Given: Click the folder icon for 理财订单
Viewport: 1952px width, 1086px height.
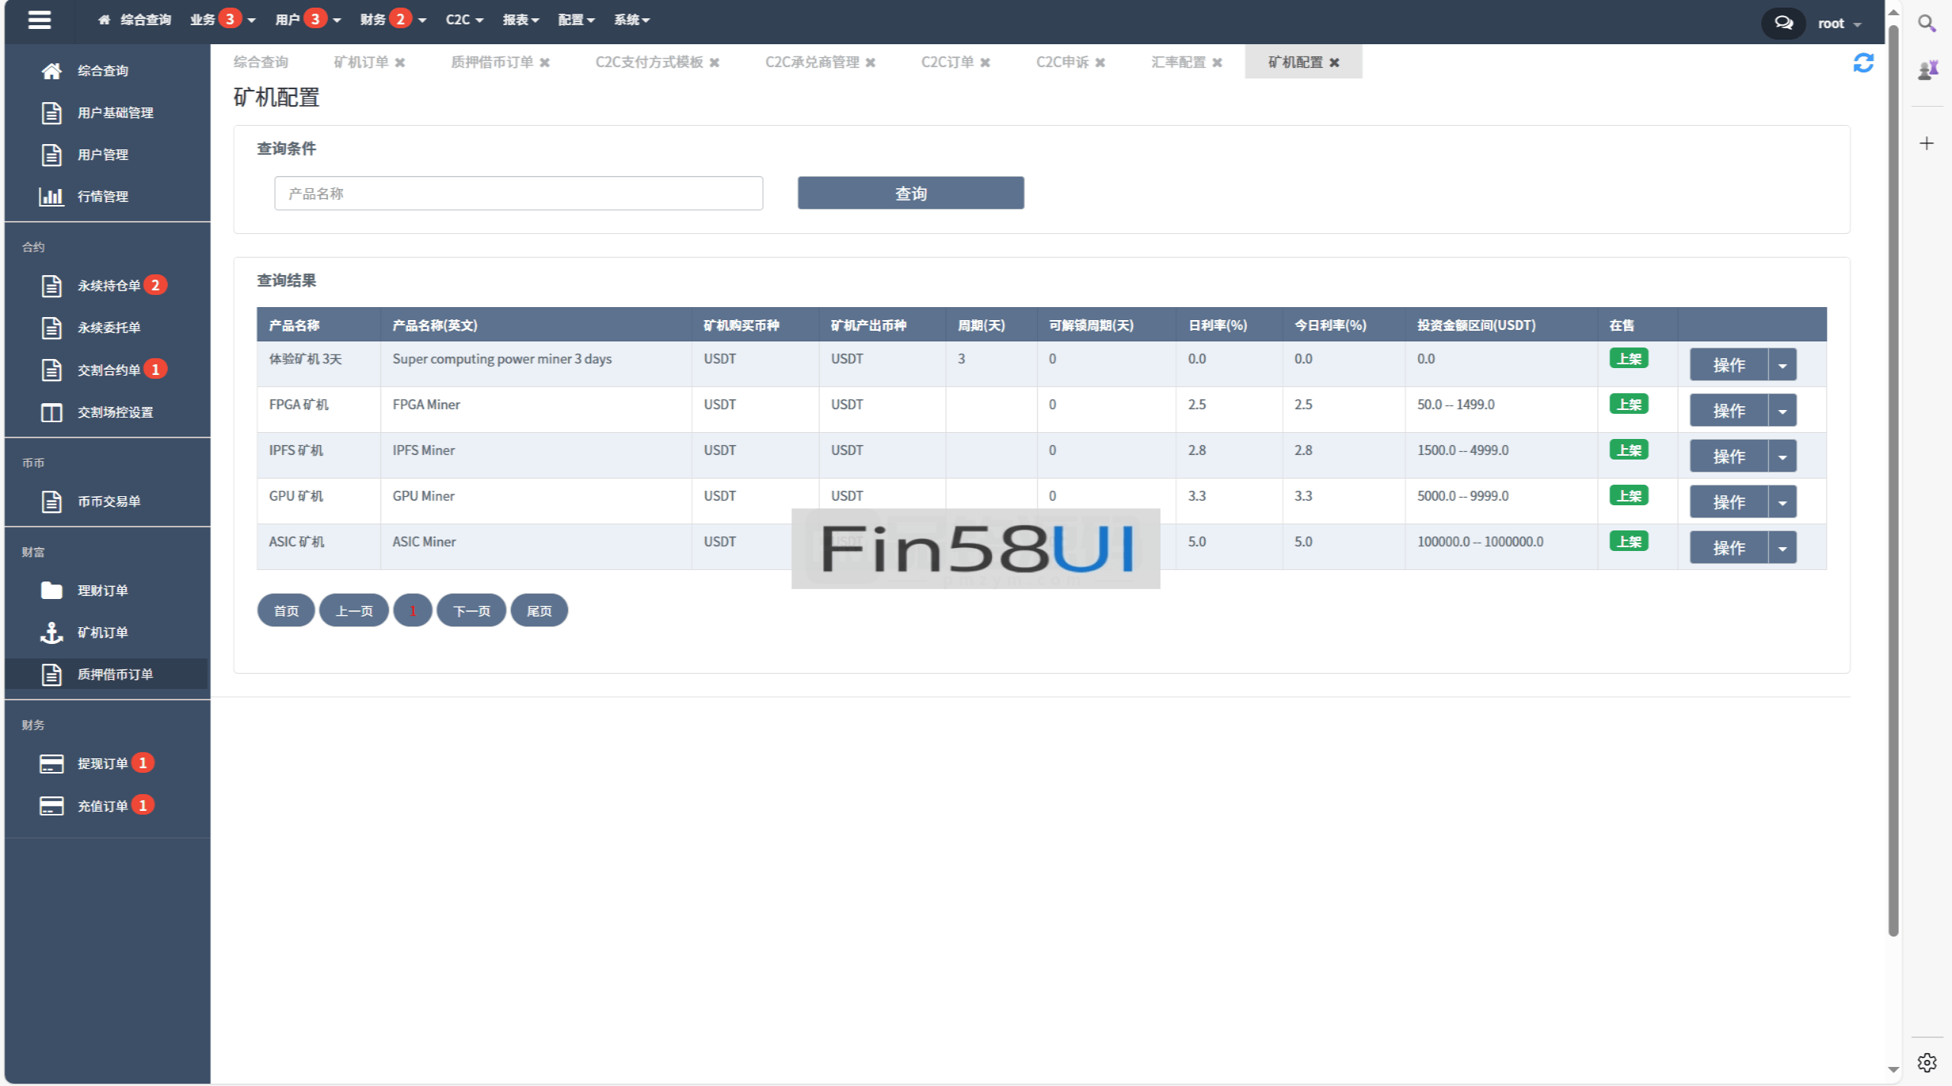Looking at the screenshot, I should pyautogui.click(x=51, y=591).
